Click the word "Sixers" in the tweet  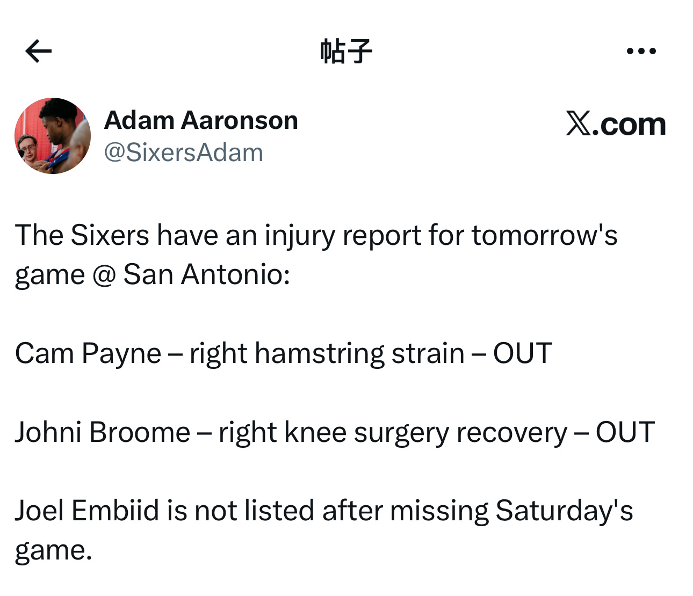click(x=110, y=236)
